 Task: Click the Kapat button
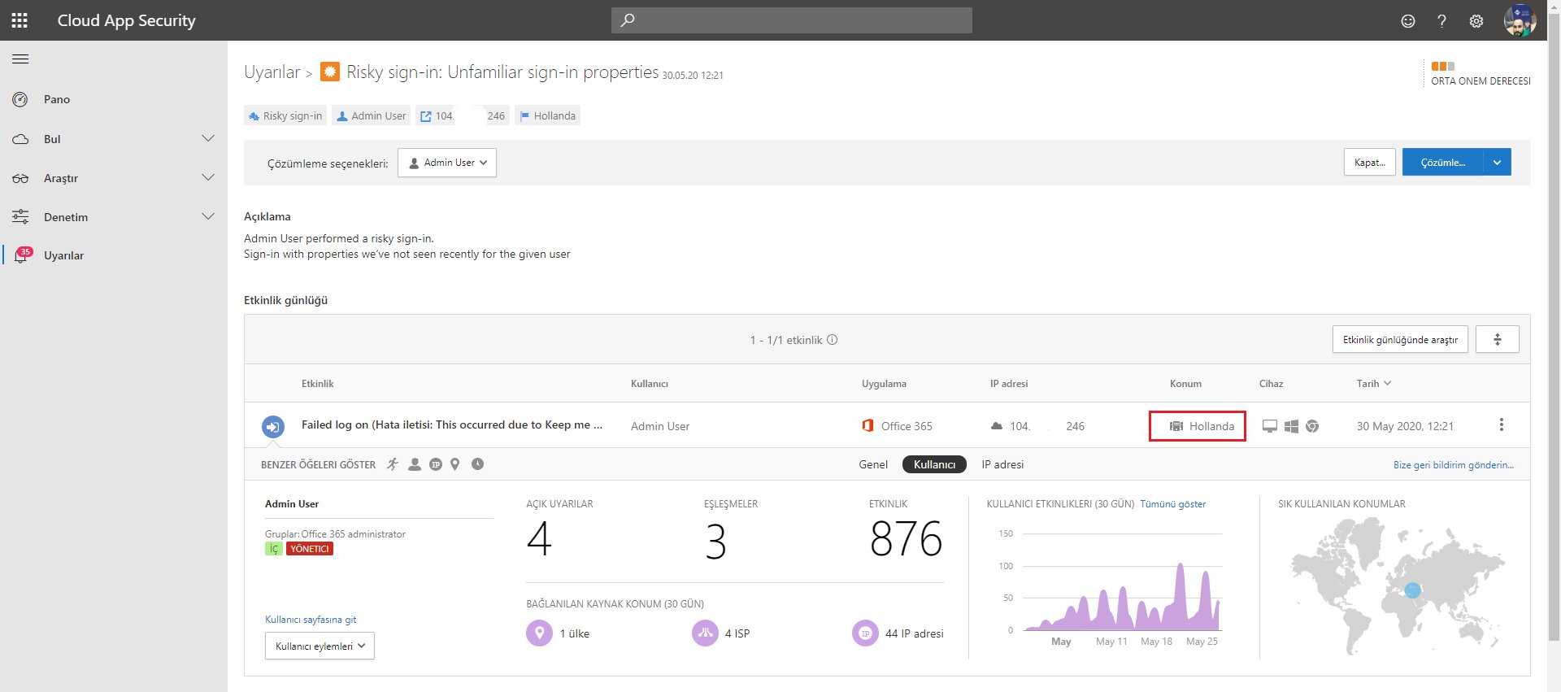pyautogui.click(x=1370, y=163)
